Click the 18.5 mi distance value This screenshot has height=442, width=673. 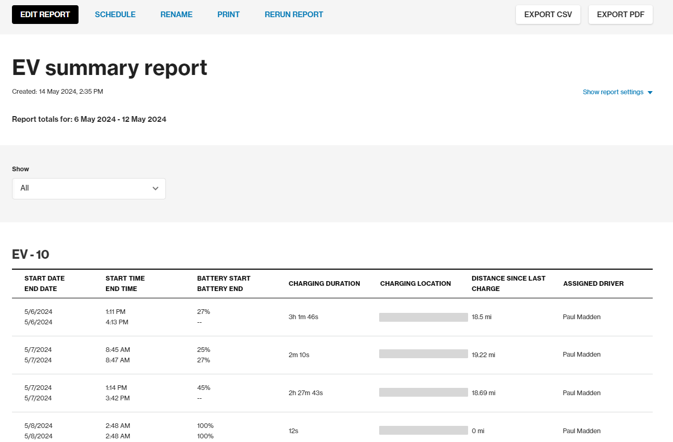[x=482, y=317]
